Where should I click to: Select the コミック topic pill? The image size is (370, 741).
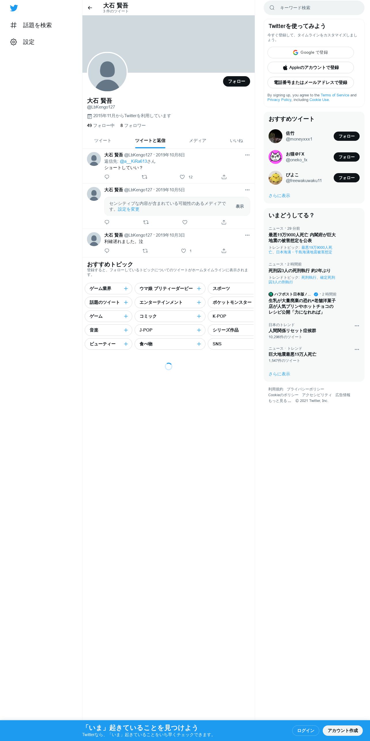point(170,316)
